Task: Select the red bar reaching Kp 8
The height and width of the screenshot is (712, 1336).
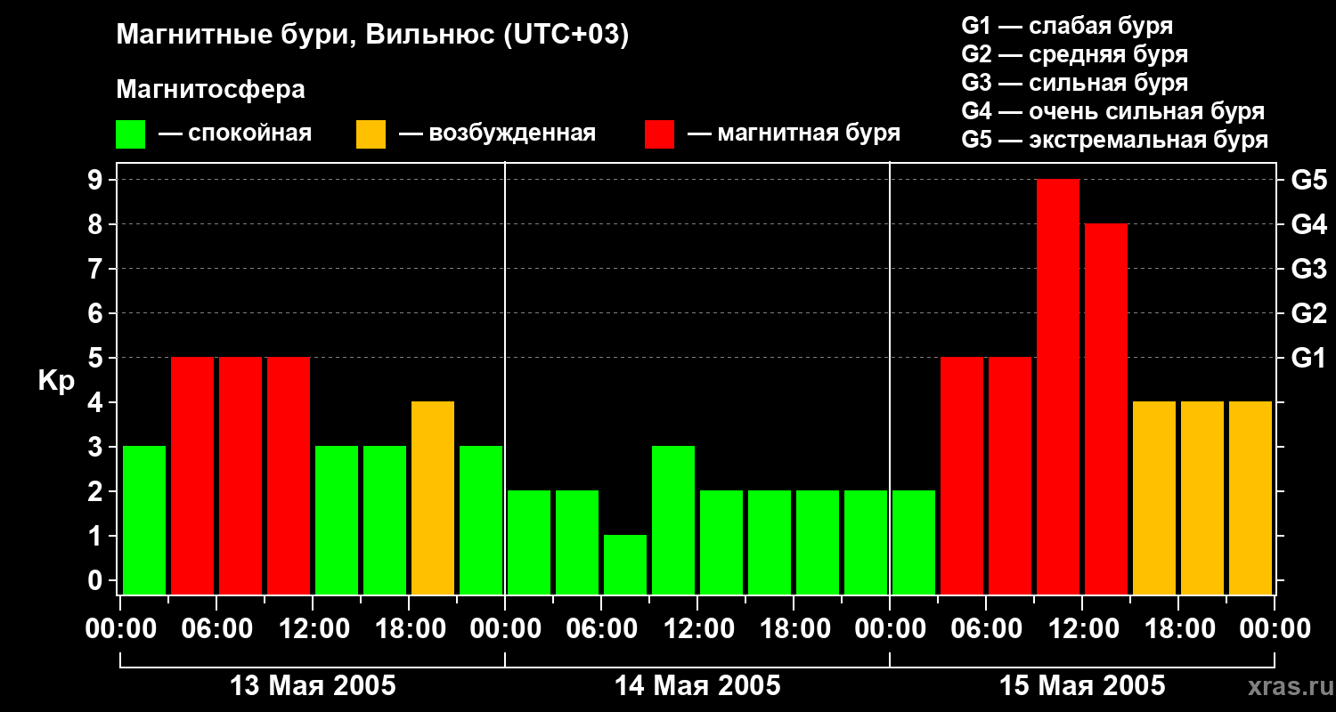Action: click(1105, 409)
